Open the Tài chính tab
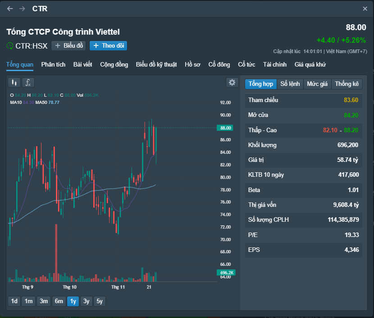The height and width of the screenshot is (318, 374). click(x=275, y=64)
